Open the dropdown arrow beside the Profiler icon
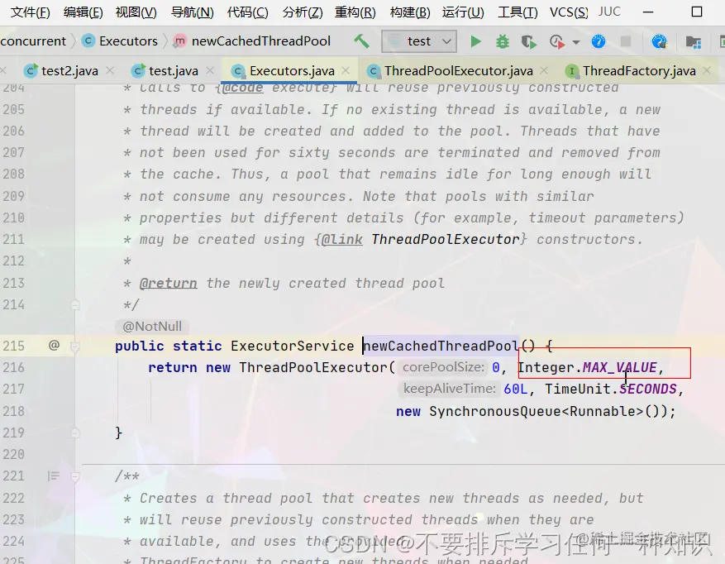Screen dimensions: 725x564 click(x=576, y=42)
